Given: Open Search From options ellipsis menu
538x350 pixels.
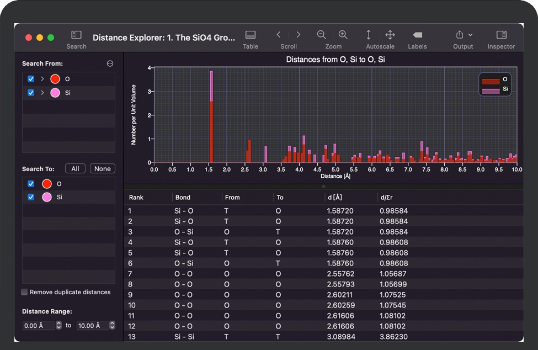Looking at the screenshot, I should [110, 63].
